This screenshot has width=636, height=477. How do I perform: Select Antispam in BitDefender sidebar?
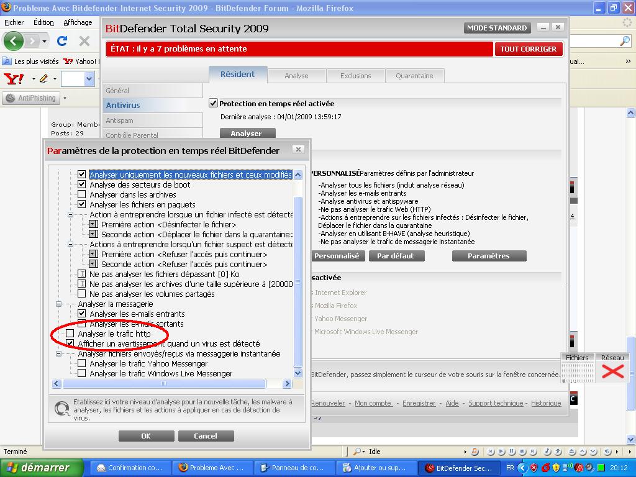click(153, 120)
